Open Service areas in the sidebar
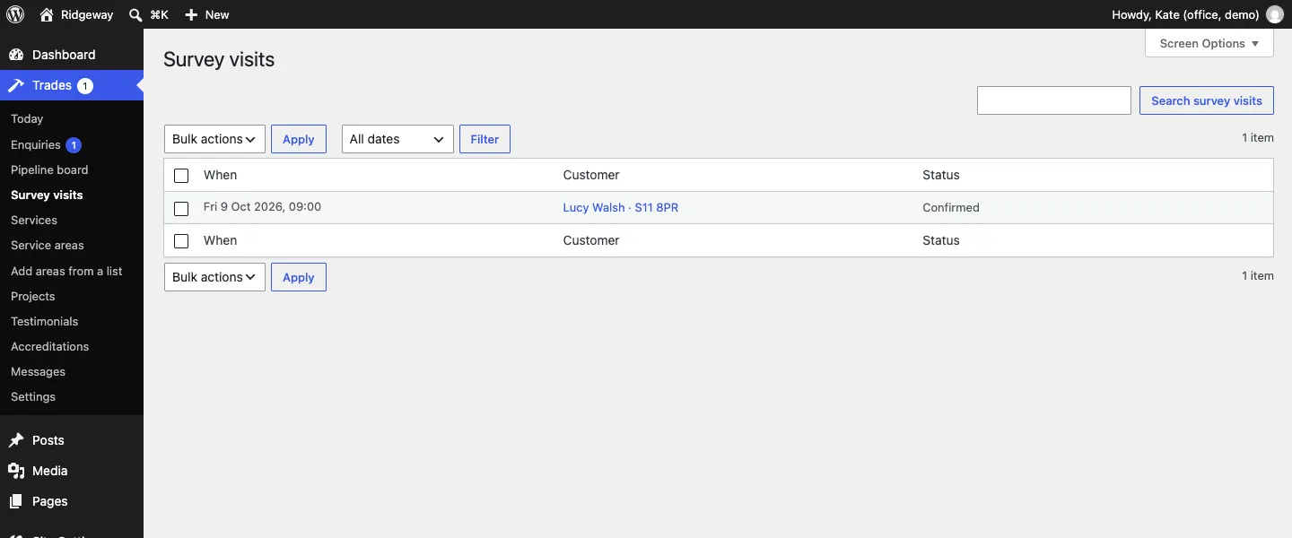1292x538 pixels. (48, 245)
